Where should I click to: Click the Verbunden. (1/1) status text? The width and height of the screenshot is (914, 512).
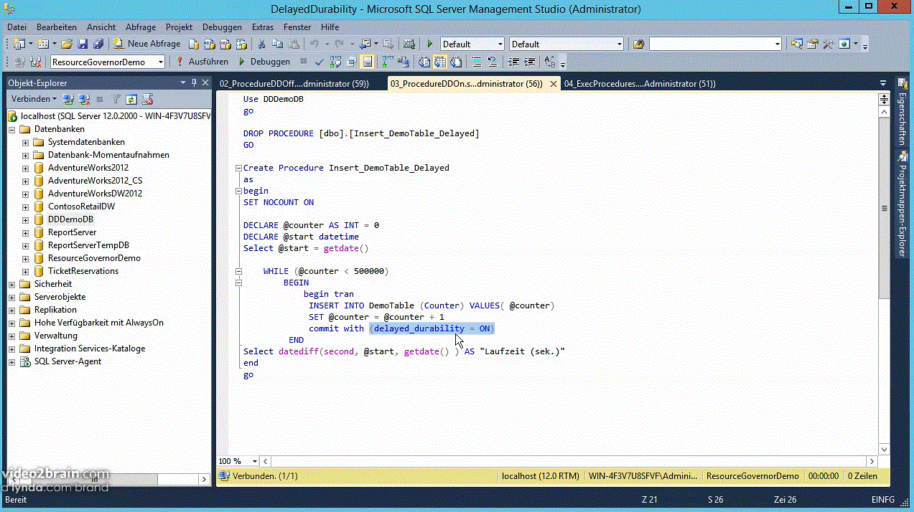click(x=264, y=475)
